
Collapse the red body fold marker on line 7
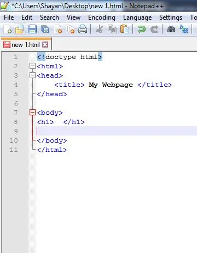pyautogui.click(x=32, y=113)
